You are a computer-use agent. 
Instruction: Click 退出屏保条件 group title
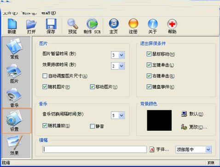tap(153, 44)
